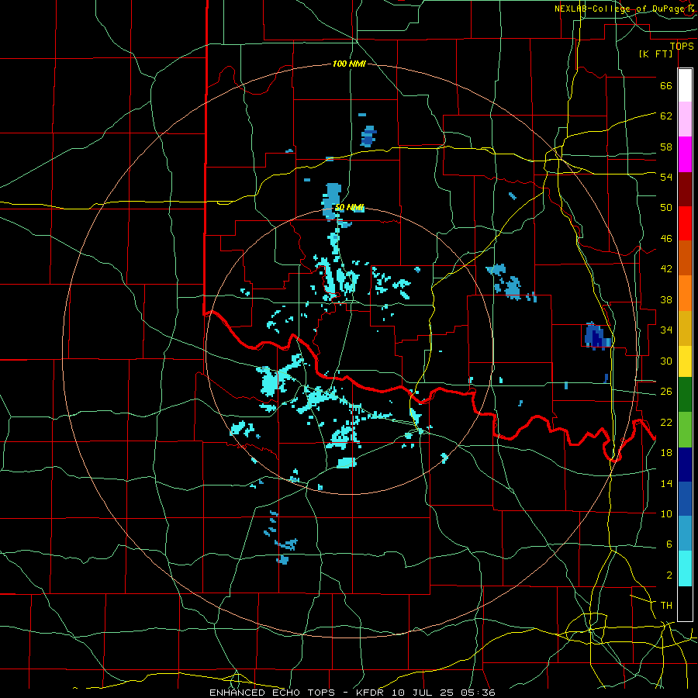This screenshot has height=698, width=698.
Task: Click the [K FT] units label
Action: [655, 54]
